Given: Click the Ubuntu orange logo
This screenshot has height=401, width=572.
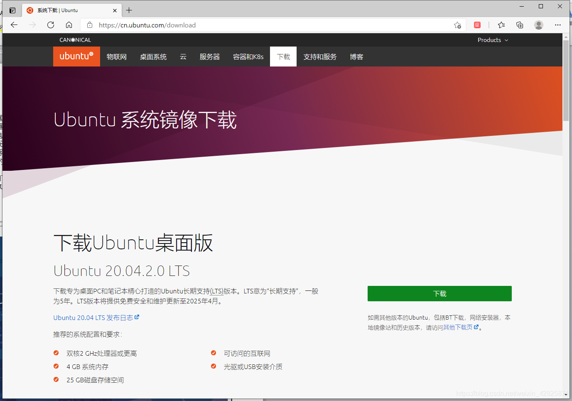Looking at the screenshot, I should 76,57.
